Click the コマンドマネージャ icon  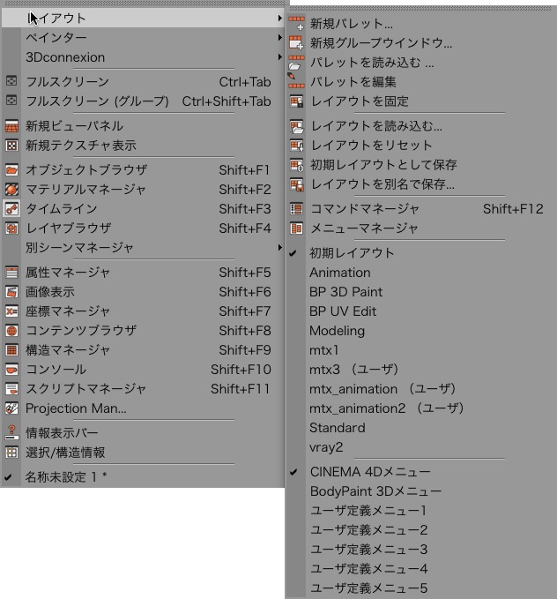[296, 209]
